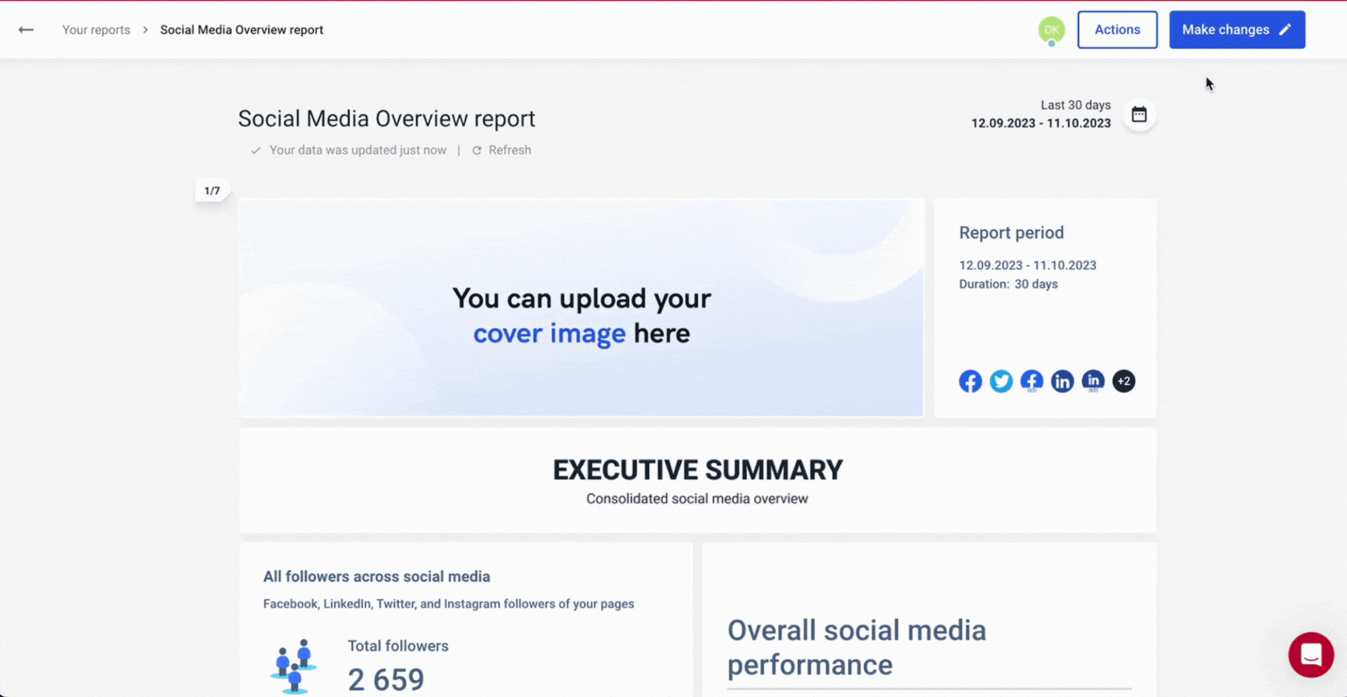Screen dimensions: 1347x697
Task: Click the pencil icon in Make changes
Action: (1285, 30)
